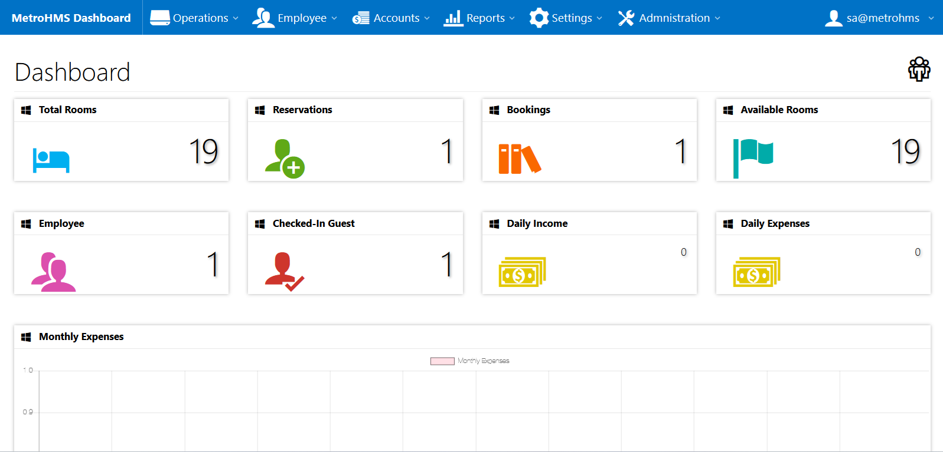
Task: Click the MetroHMS Dashboard brand link
Action: click(x=71, y=18)
